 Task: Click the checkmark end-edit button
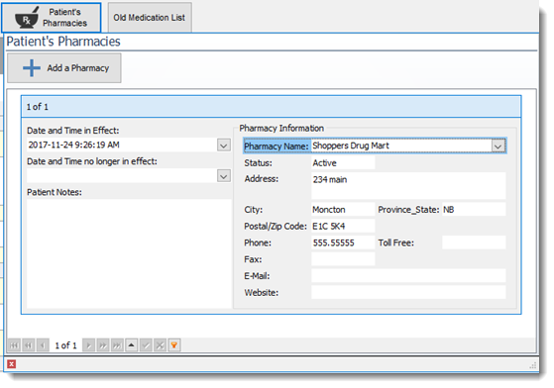tap(146, 345)
